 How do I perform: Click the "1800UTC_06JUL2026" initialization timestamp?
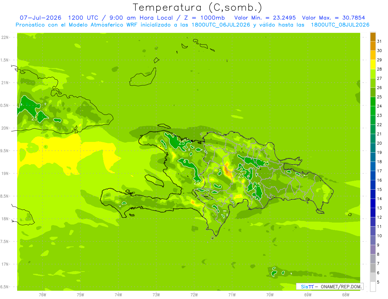coord(221,25)
